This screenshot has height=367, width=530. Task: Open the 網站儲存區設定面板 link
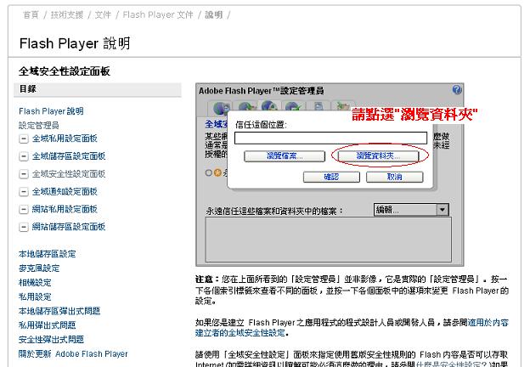pyautogui.click(x=69, y=227)
